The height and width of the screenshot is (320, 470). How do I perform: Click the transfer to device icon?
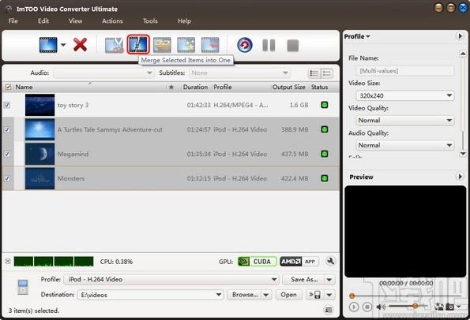click(314, 295)
